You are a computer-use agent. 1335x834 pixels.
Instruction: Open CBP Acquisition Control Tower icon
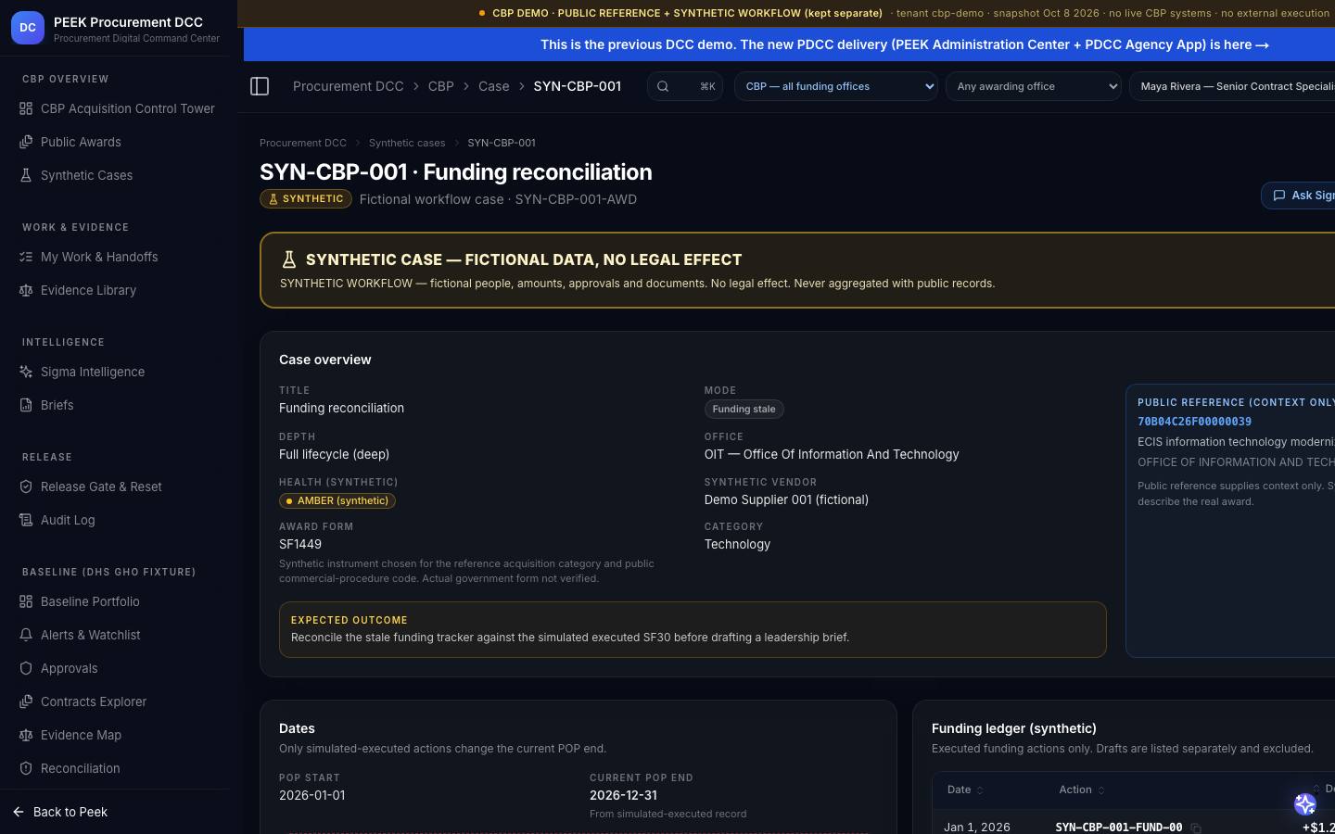point(26,108)
